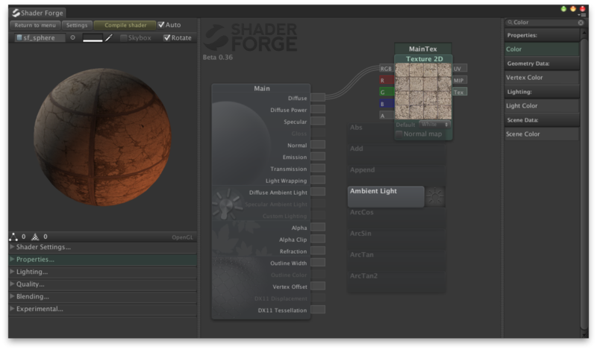Select Color in the node list

coord(542,49)
